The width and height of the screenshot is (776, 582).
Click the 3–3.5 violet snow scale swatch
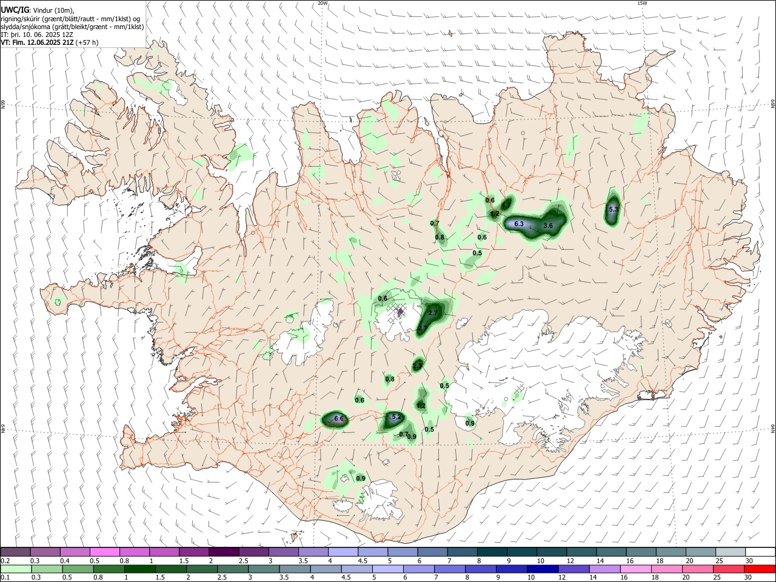[283, 552]
